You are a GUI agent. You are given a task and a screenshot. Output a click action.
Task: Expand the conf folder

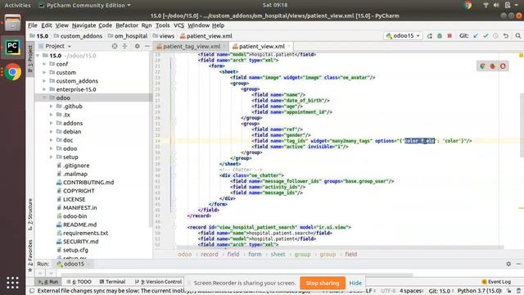pyautogui.click(x=44, y=64)
